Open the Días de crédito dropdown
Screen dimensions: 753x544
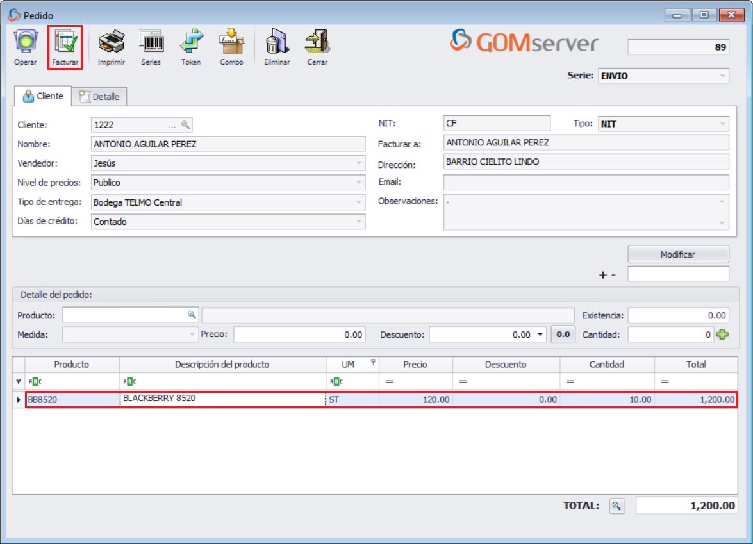(358, 222)
